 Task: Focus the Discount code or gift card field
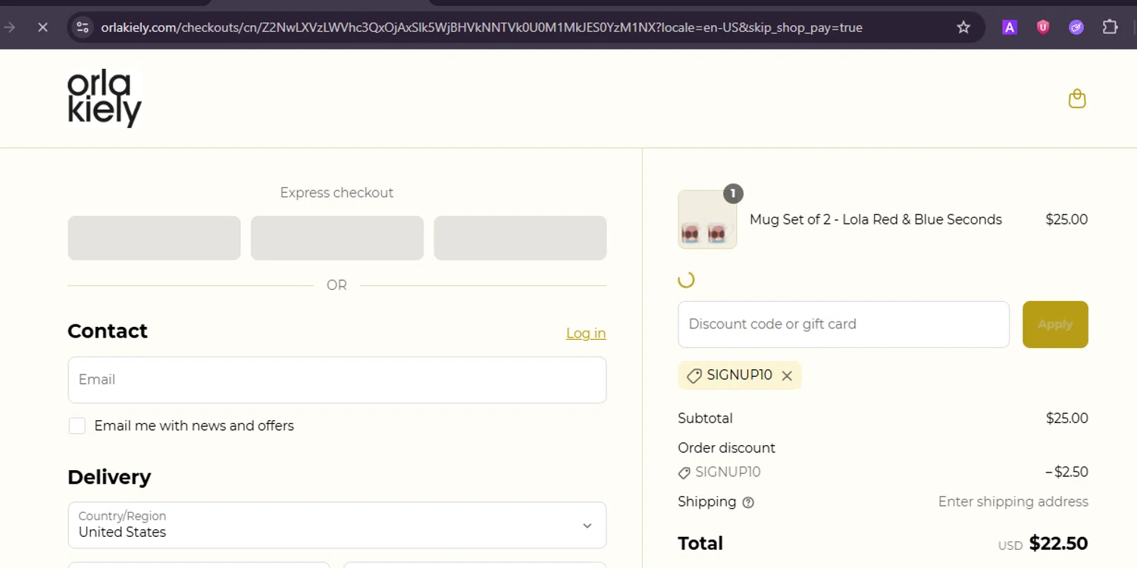point(844,325)
